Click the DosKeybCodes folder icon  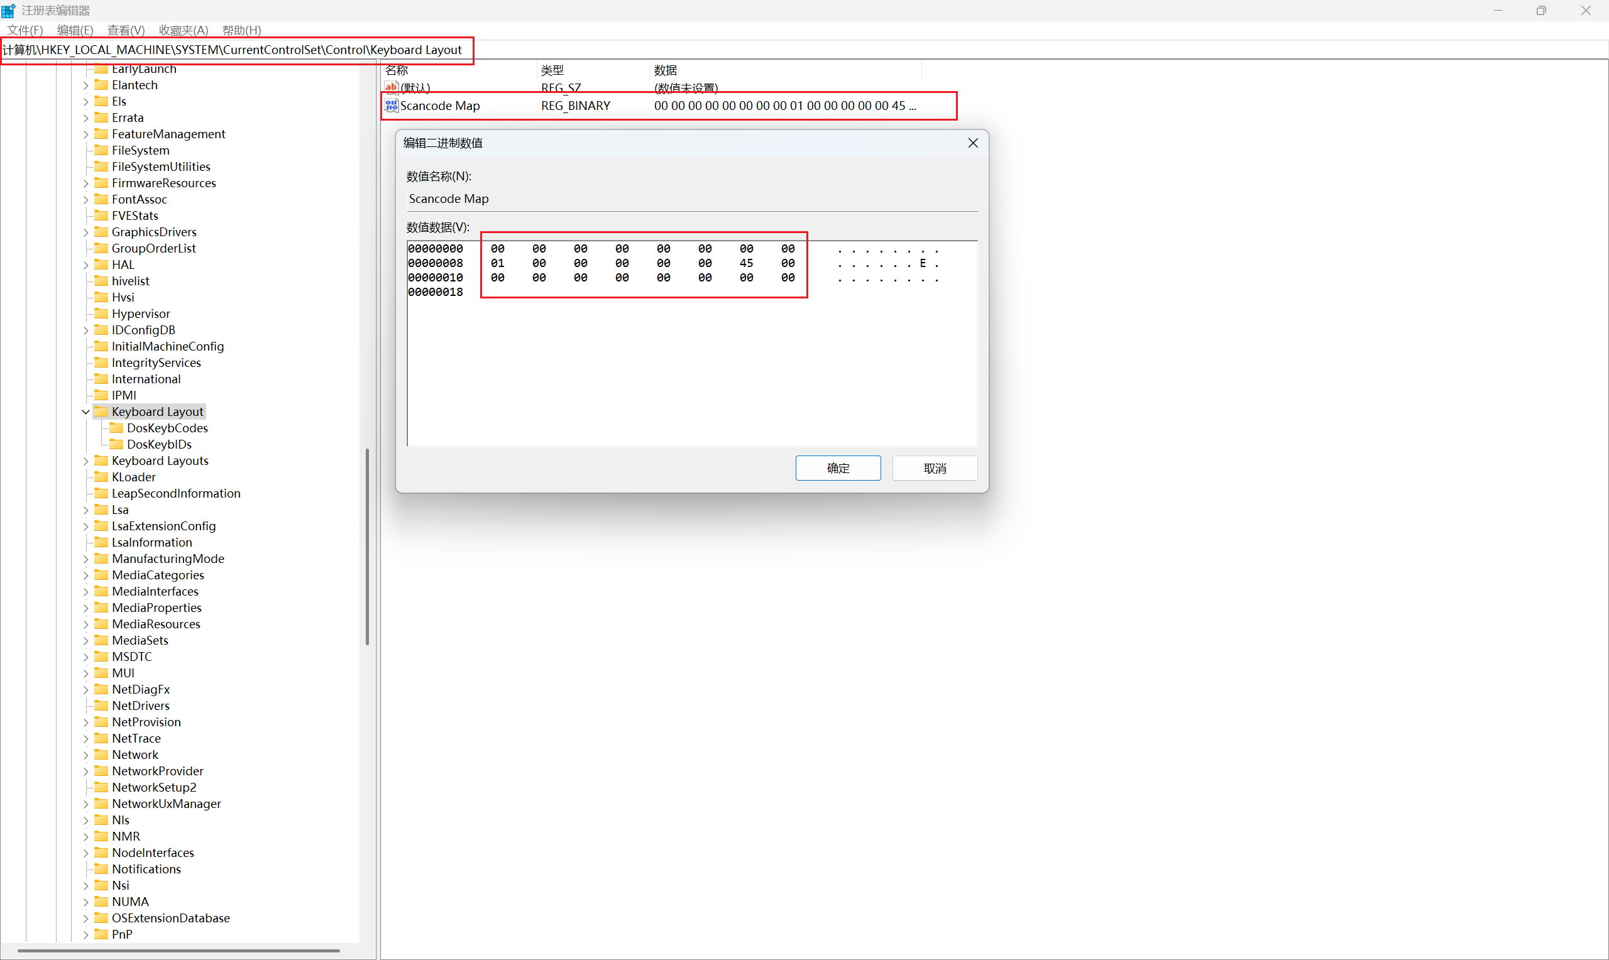pos(116,428)
